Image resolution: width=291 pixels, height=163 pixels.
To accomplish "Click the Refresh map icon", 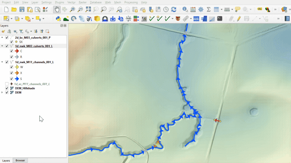I will coord(174,9).
